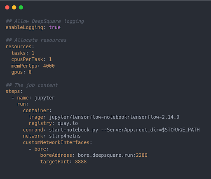Screen dimensions: 211x179
Task: Click the 'gpus: 0' line
Action: point(21,72)
